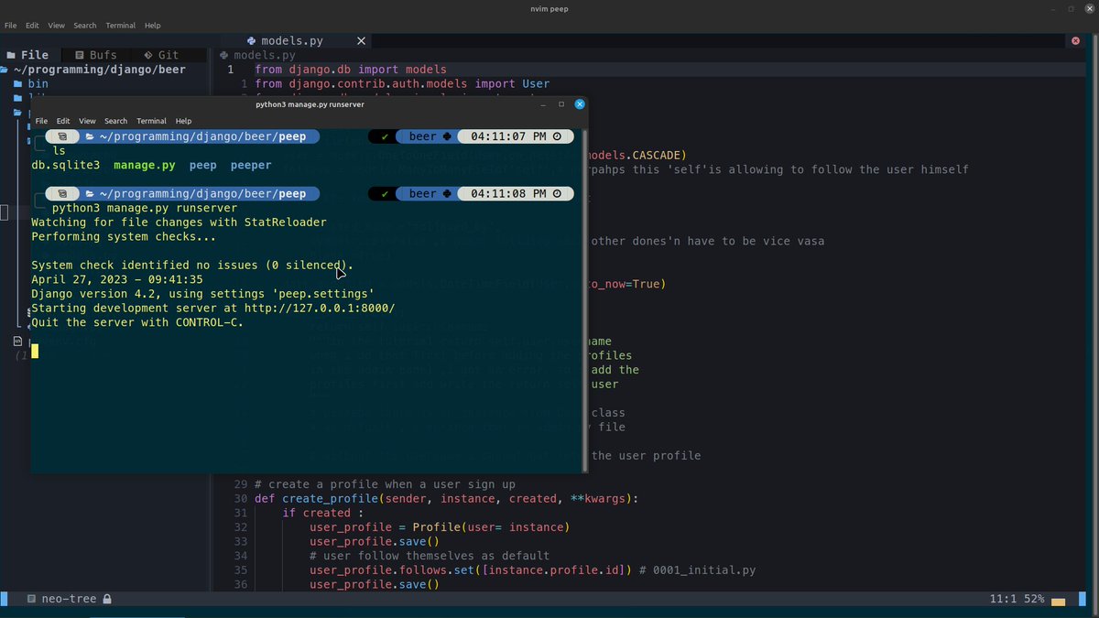Click db.sqlite3 in ls output

66,166
